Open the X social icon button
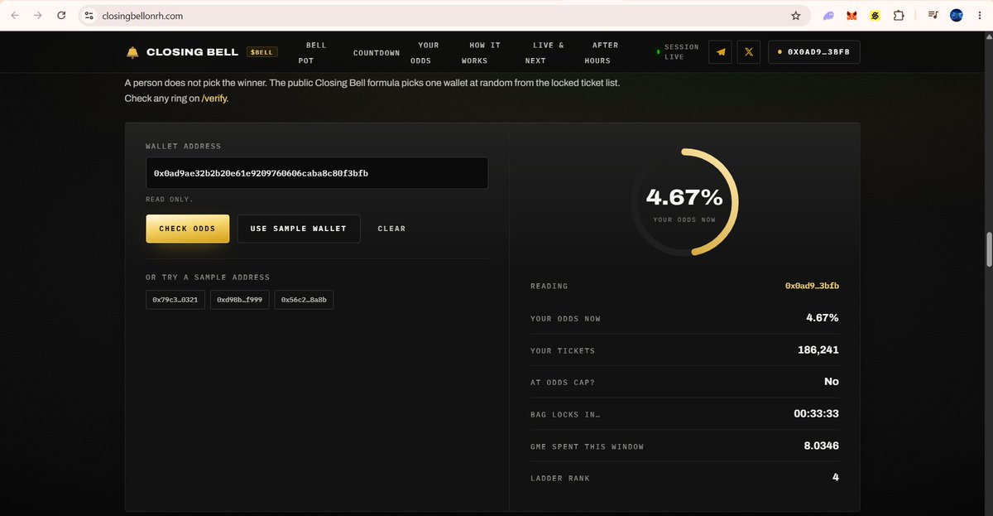Image resolution: width=993 pixels, height=516 pixels. [x=749, y=52]
